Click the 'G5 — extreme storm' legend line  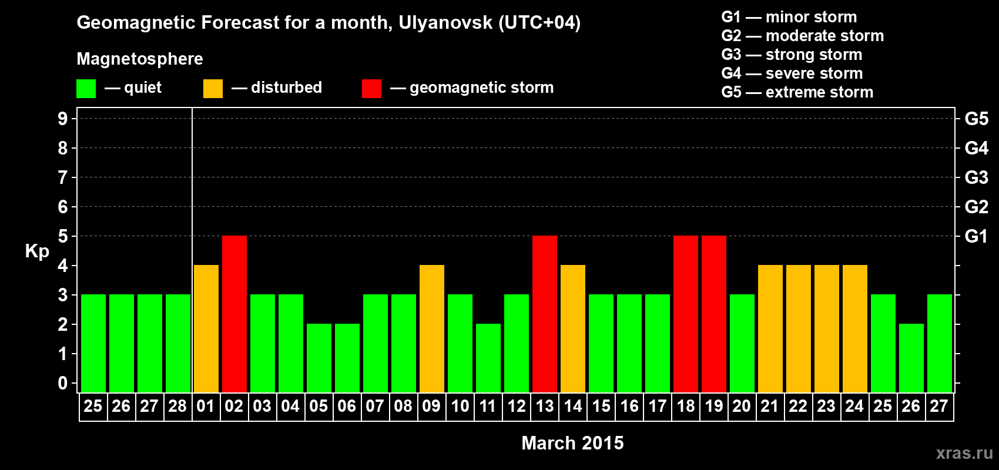[x=797, y=92]
